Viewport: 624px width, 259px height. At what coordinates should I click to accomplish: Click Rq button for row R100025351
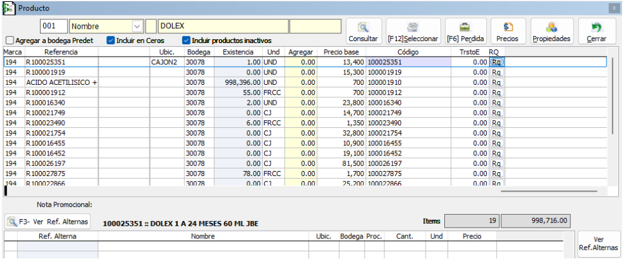coord(496,62)
